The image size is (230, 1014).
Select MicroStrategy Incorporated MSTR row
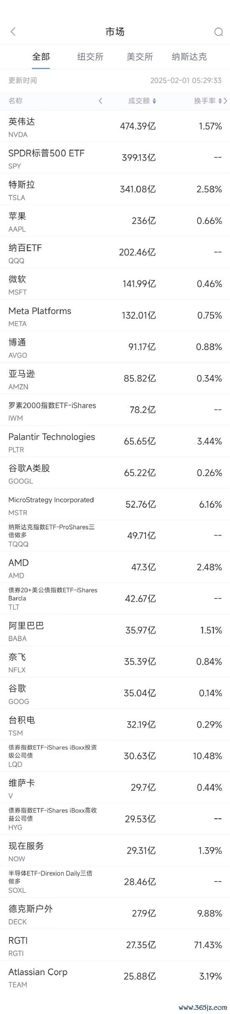(x=115, y=505)
